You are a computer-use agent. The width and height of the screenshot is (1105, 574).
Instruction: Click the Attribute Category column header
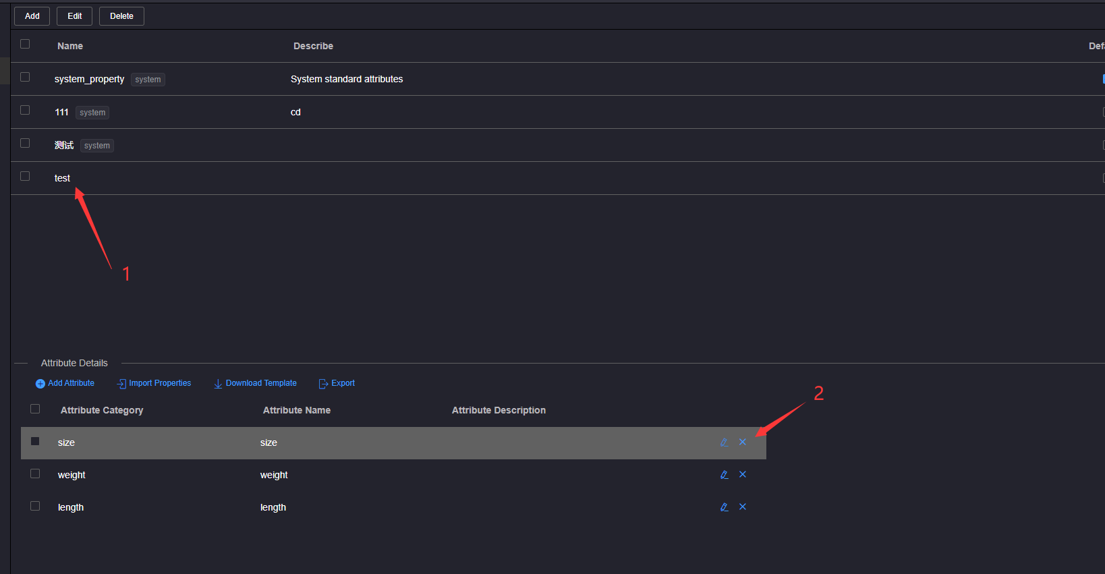pos(102,410)
